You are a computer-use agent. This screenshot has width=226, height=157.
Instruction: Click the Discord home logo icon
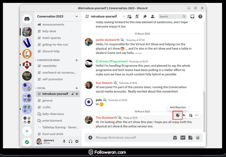(27, 19)
